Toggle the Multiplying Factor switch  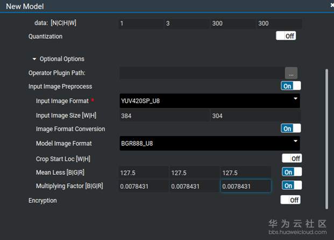pyautogui.click(x=292, y=186)
